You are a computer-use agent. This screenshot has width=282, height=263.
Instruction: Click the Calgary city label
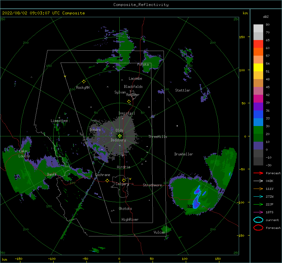[x=122, y=184]
